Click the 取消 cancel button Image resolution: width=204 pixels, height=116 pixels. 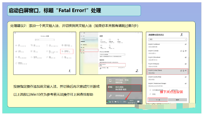(x=177, y=100)
